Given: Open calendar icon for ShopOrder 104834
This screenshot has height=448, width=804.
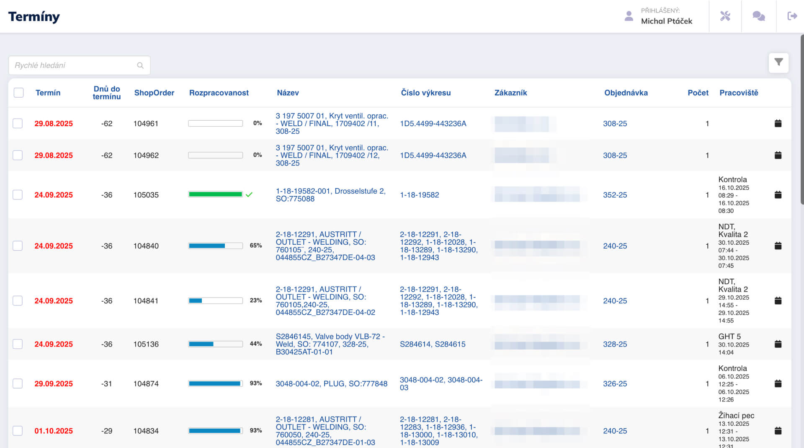Looking at the screenshot, I should coord(778,430).
